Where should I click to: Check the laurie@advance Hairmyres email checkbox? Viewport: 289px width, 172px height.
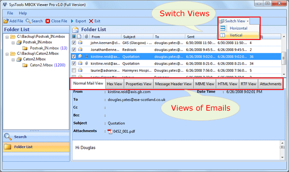(74, 70)
